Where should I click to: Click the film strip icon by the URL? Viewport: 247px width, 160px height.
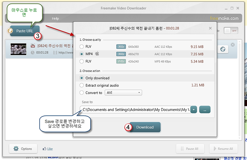coord(55,52)
